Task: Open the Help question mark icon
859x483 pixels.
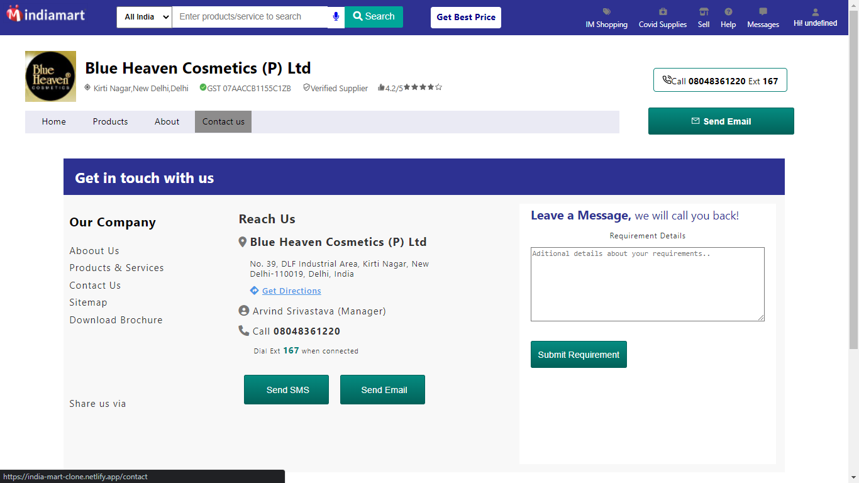Action: [728, 12]
